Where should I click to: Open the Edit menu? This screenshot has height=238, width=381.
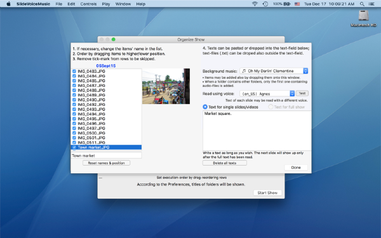(71, 4)
